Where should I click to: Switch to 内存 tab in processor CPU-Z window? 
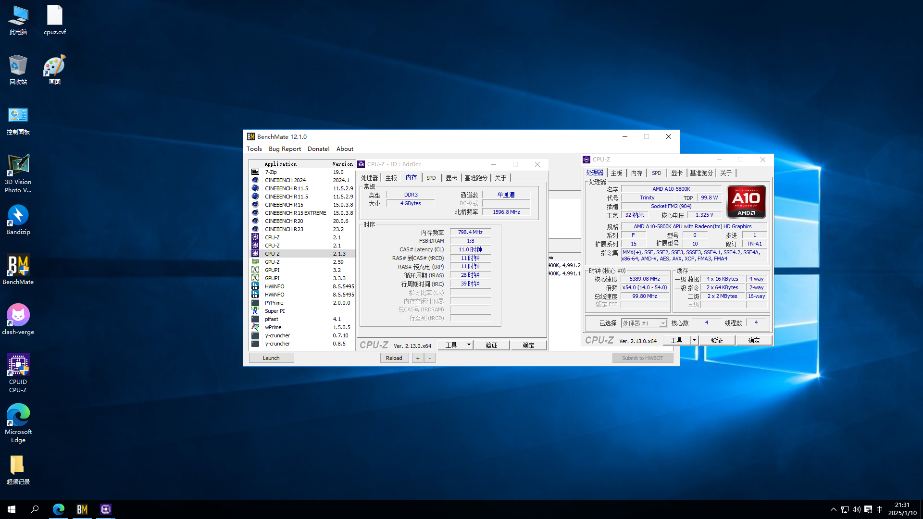click(637, 173)
